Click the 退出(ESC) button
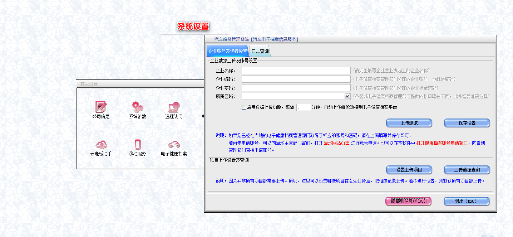513x237 pixels. 467,201
